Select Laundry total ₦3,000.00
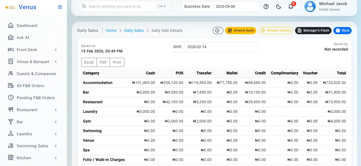Viewport: 361px width, 166px height. tap(337, 111)
